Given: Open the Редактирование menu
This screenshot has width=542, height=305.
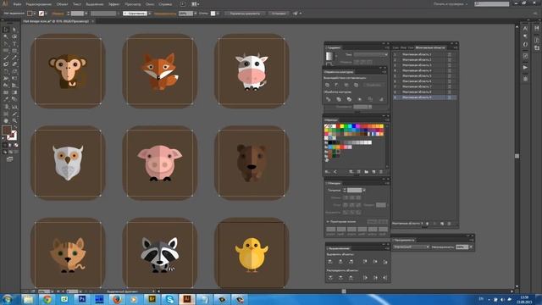Looking at the screenshot, I should coord(39,4).
